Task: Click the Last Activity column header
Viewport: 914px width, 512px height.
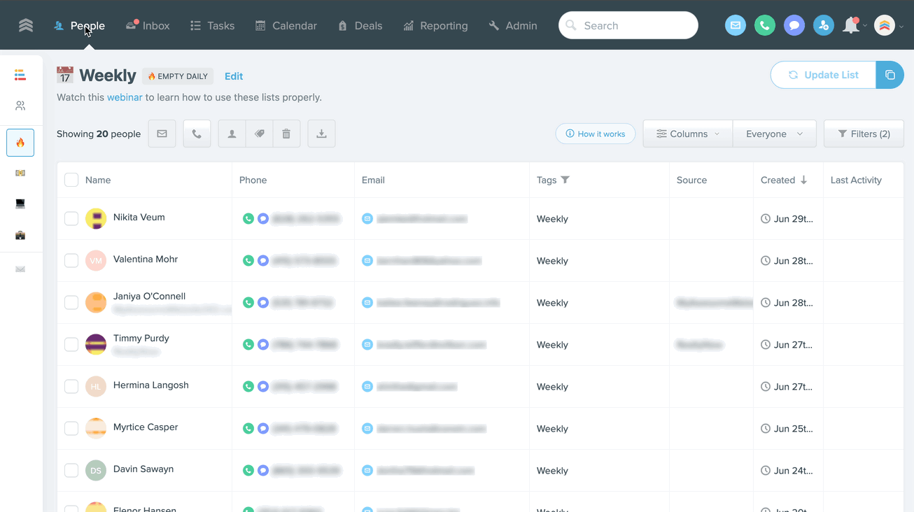Action: point(856,180)
